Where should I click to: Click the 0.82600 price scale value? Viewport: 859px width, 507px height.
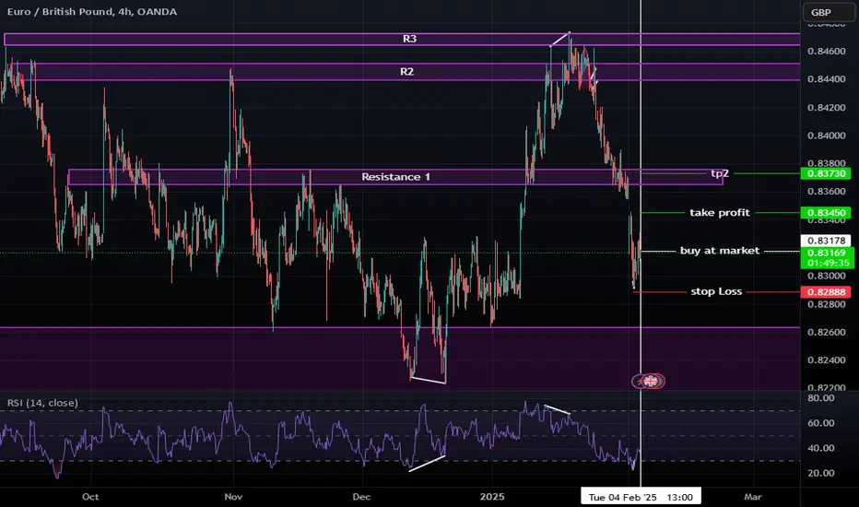point(826,332)
